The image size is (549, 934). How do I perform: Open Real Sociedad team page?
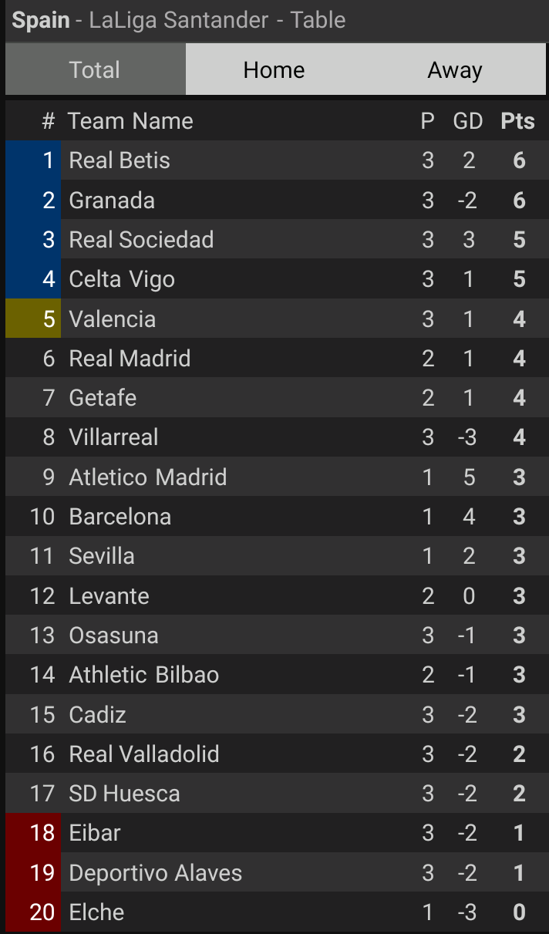[x=141, y=240]
